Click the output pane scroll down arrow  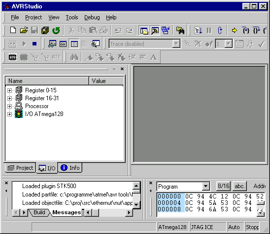136,205
